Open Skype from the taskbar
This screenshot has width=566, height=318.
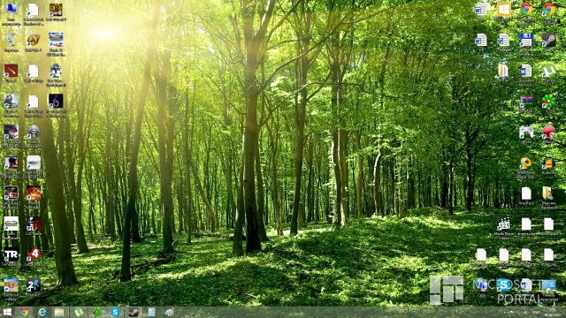coord(115,312)
